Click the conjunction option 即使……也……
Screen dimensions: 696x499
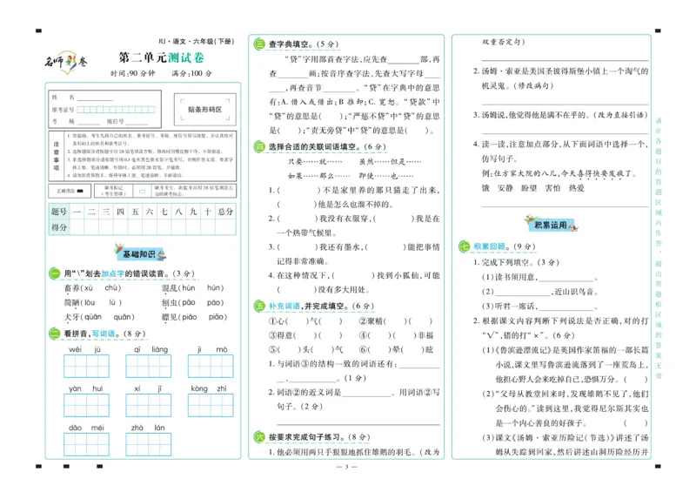386,176
